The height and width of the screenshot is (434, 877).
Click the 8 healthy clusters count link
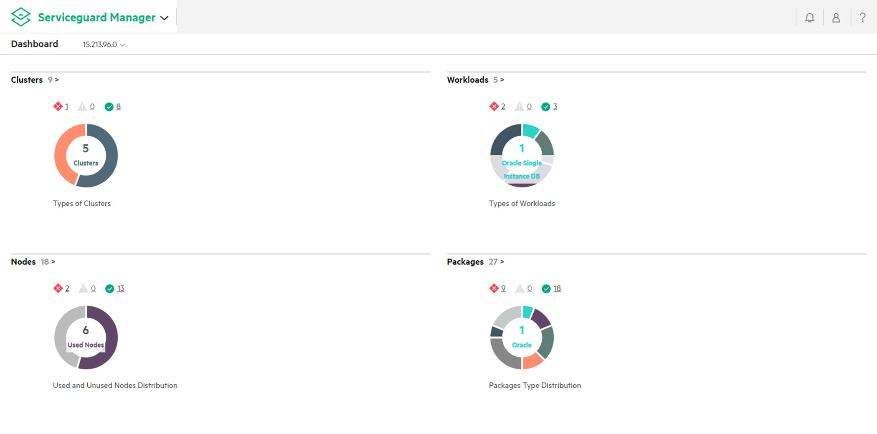(119, 106)
